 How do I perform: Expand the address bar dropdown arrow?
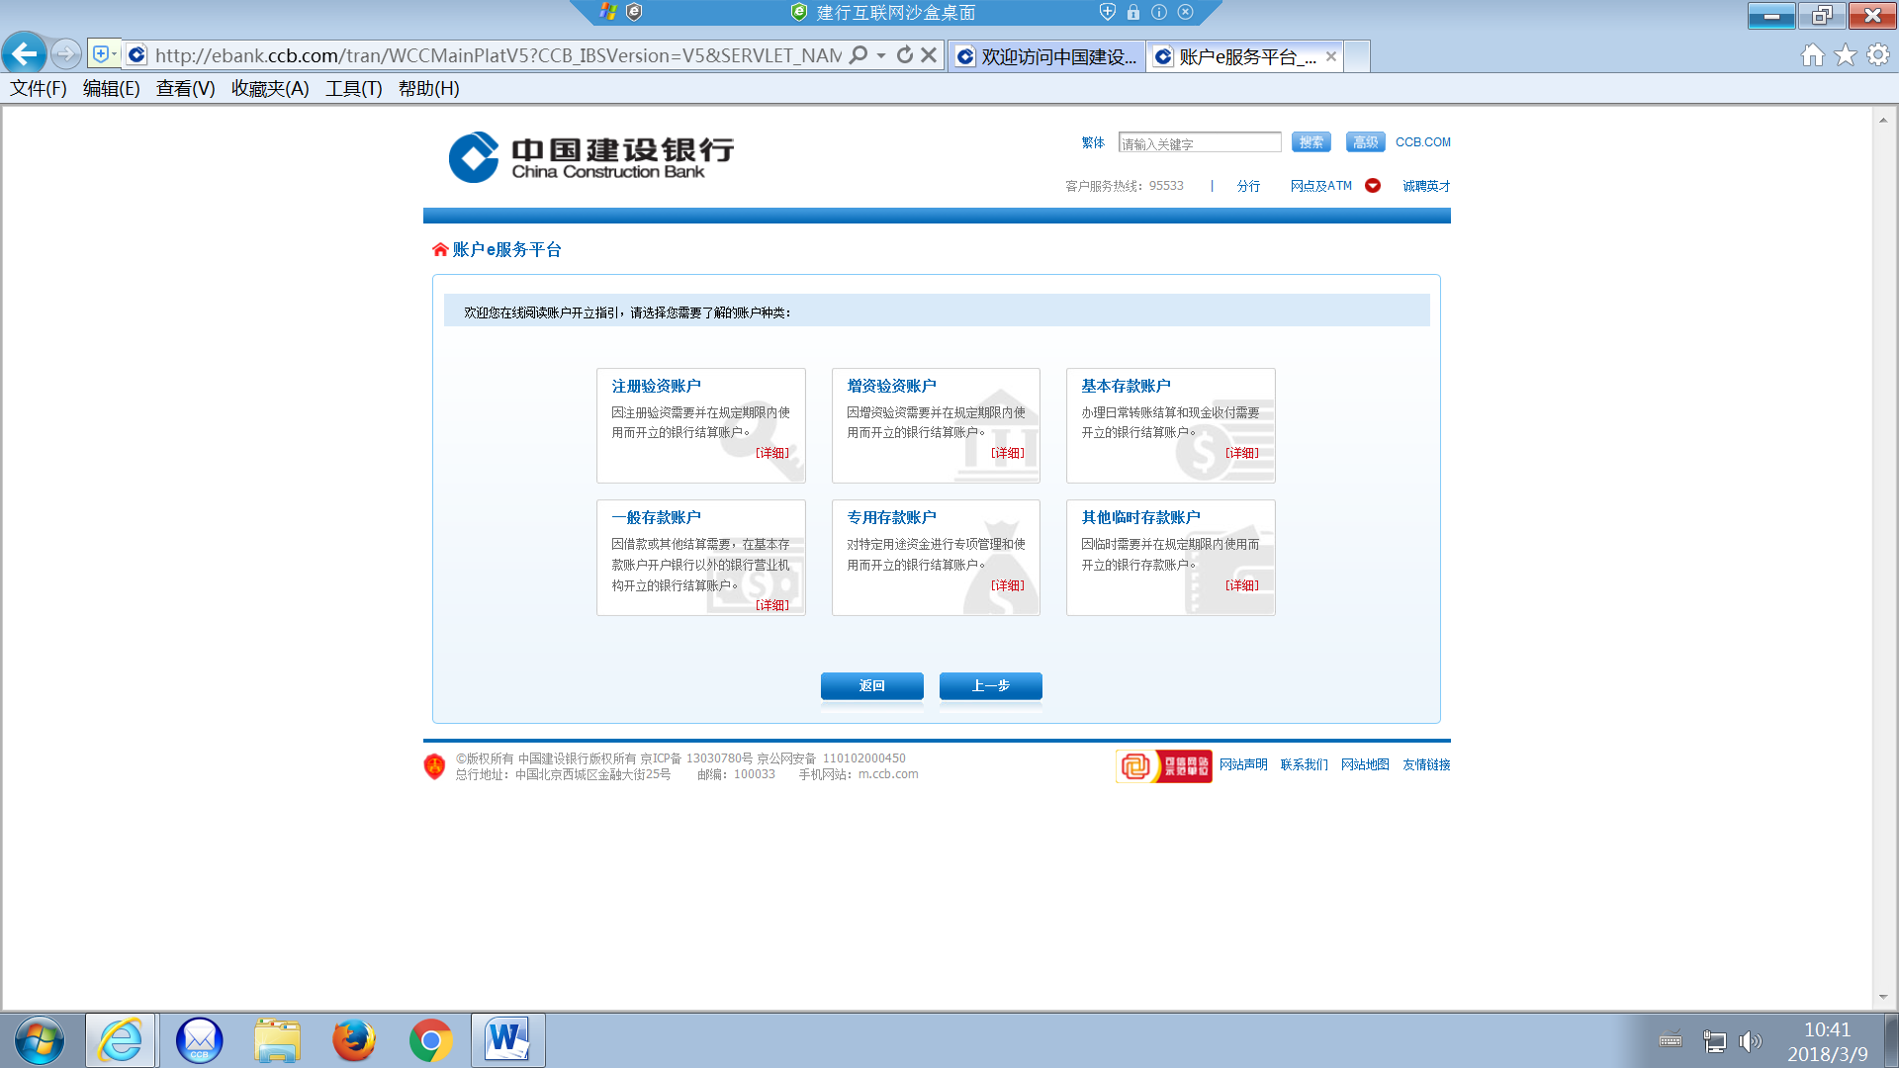[881, 55]
